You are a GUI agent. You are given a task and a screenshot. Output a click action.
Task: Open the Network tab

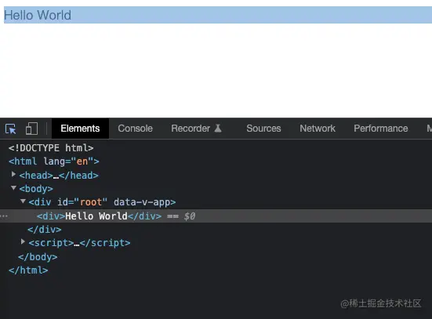click(x=318, y=129)
